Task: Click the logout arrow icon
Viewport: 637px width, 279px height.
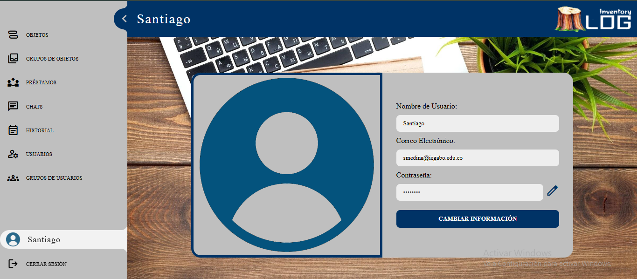Action: pos(13,264)
